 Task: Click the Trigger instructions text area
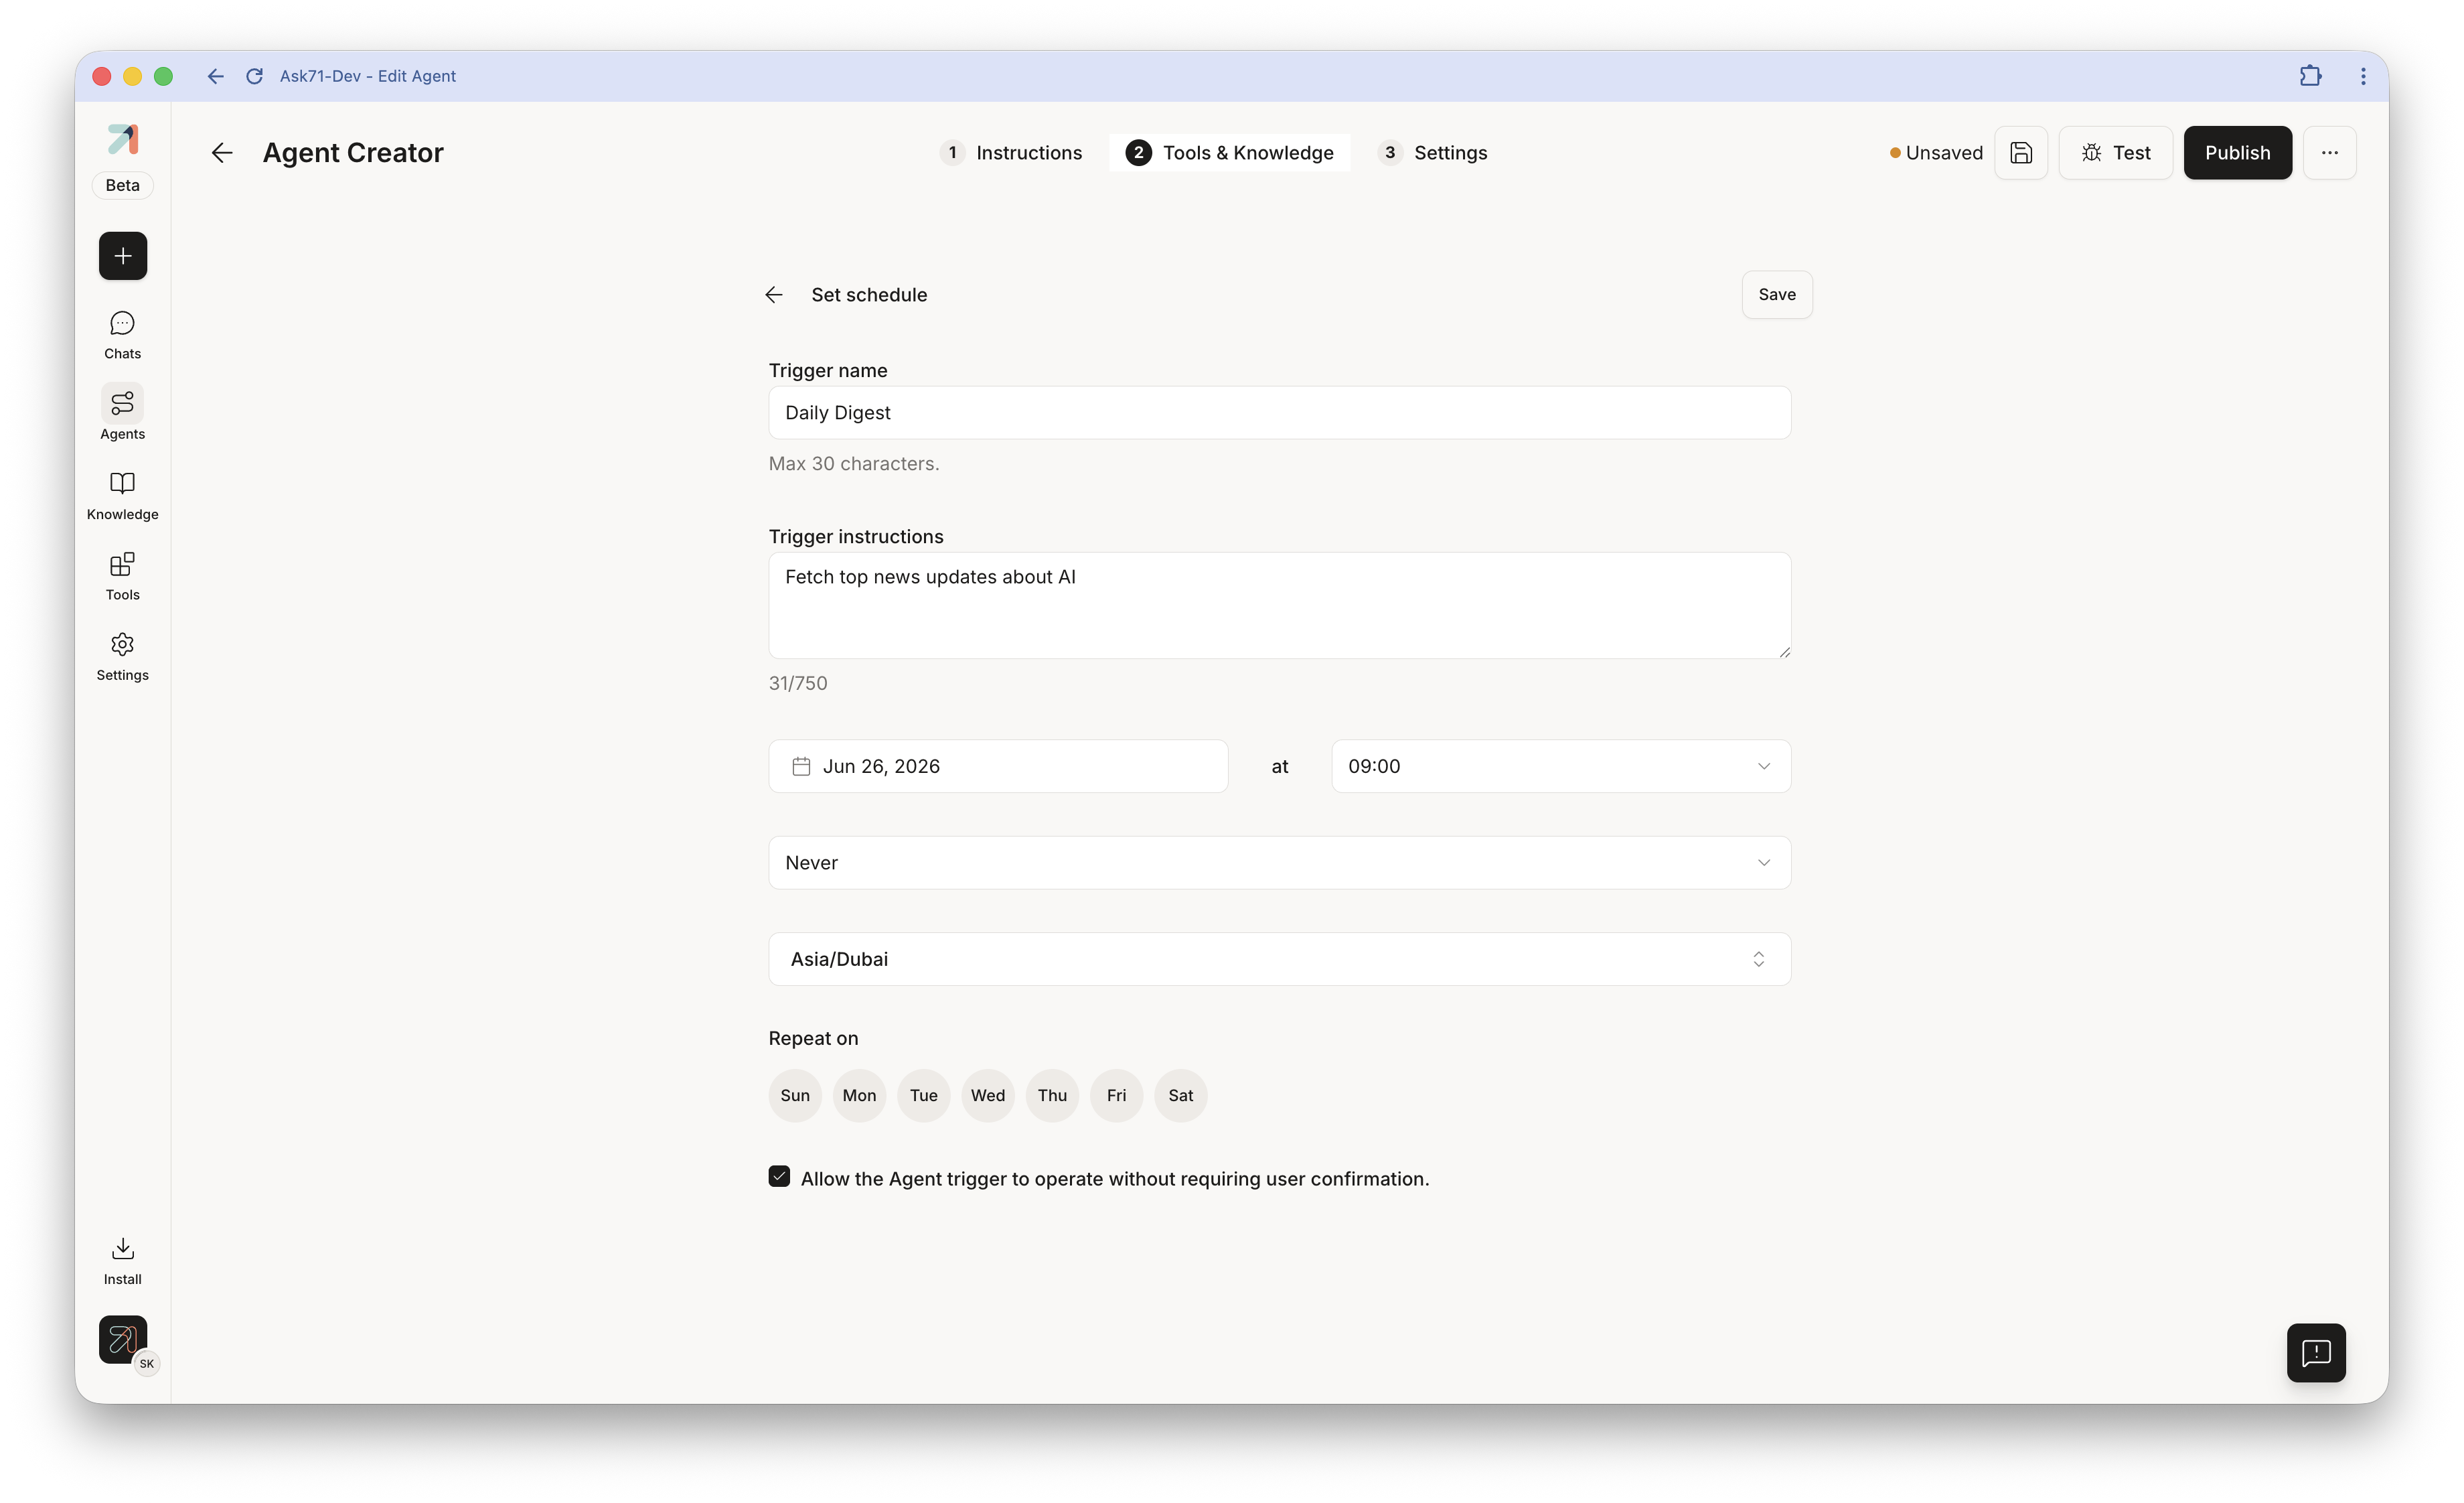[x=1280, y=606]
